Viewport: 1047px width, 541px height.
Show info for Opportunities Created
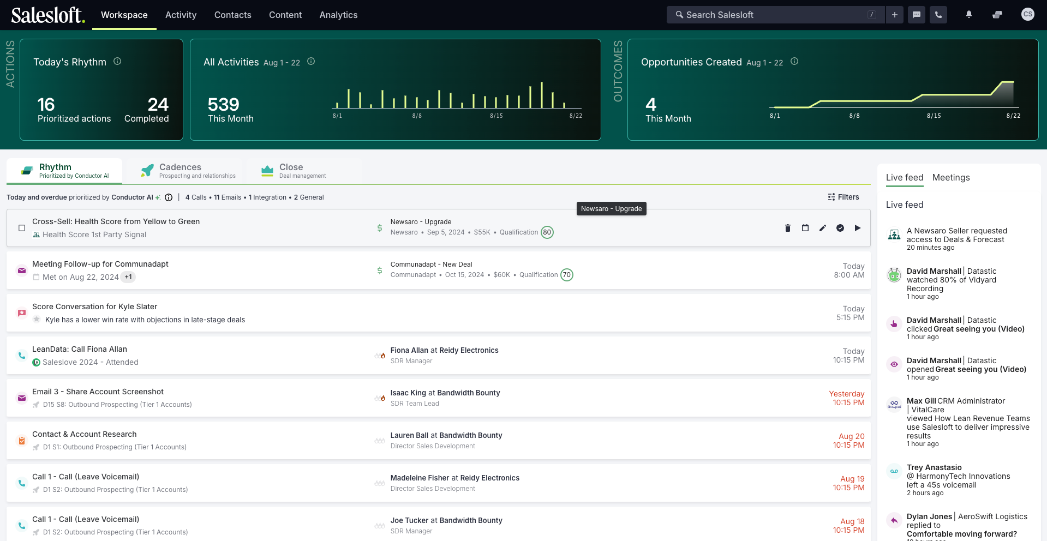click(794, 62)
